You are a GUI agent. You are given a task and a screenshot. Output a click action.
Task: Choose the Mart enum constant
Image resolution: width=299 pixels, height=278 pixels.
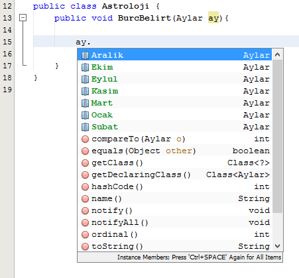click(x=175, y=103)
